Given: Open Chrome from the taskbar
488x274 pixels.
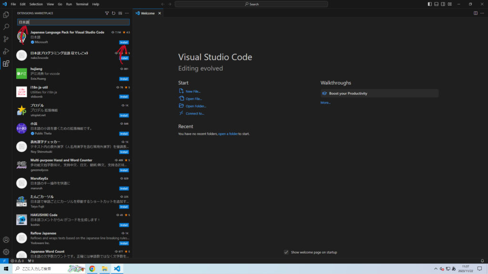Looking at the screenshot, I should [x=92, y=269].
